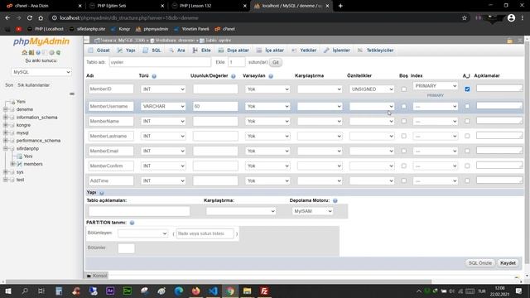This screenshot has width=530, height=298.
Task: Open the MyISAM storage engine dropdown
Action: pyautogui.click(x=312, y=211)
